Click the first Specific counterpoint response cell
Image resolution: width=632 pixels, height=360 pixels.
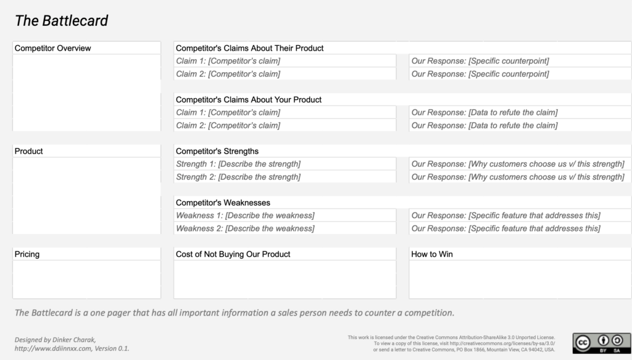pos(520,61)
